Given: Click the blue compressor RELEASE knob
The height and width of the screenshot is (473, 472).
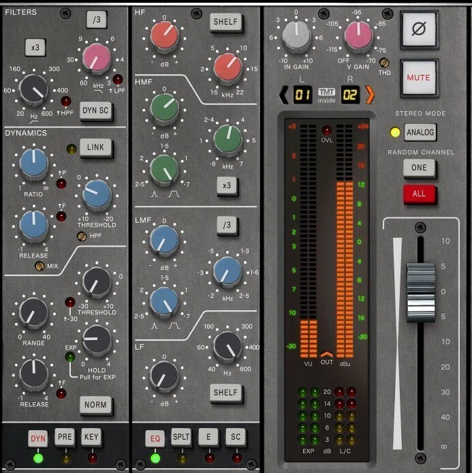Looking at the screenshot, I should coord(34,226).
